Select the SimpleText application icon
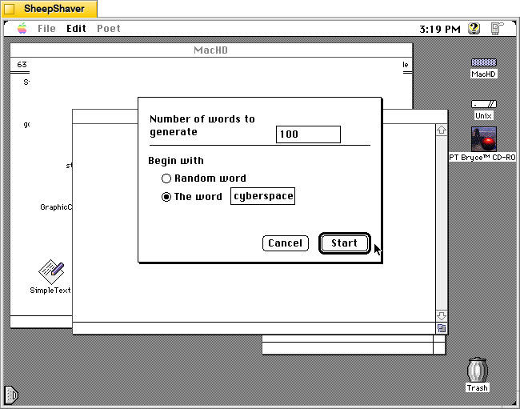Screen dimensions: 520x409 point(51,271)
